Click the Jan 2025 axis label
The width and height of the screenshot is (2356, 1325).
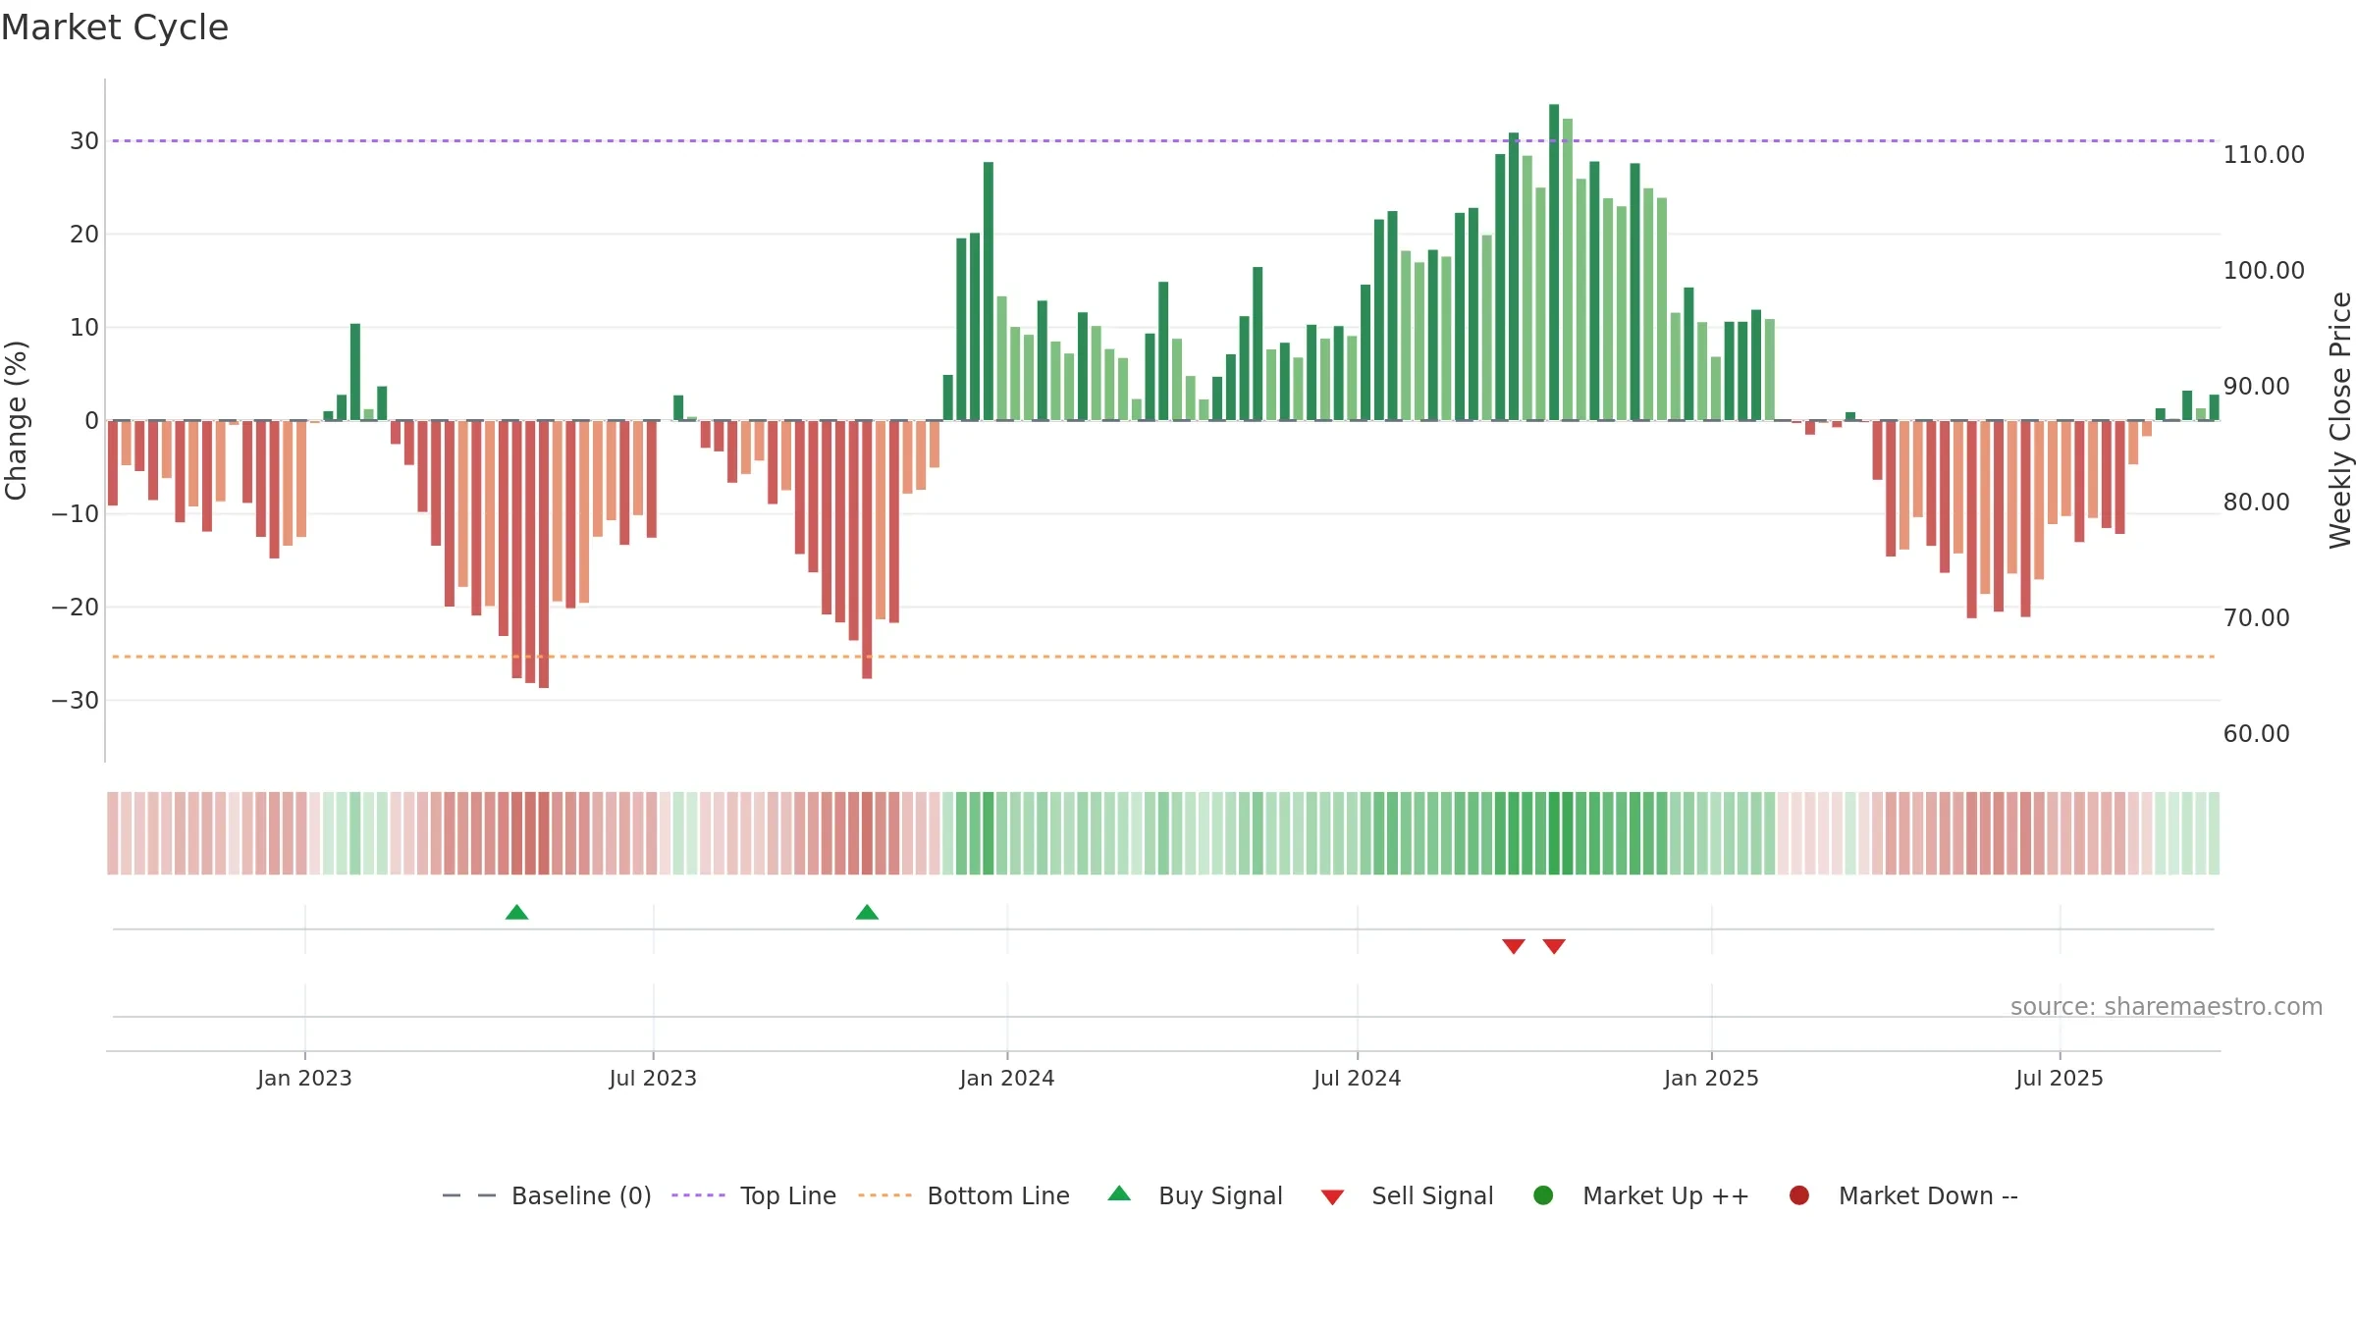1711,1078
